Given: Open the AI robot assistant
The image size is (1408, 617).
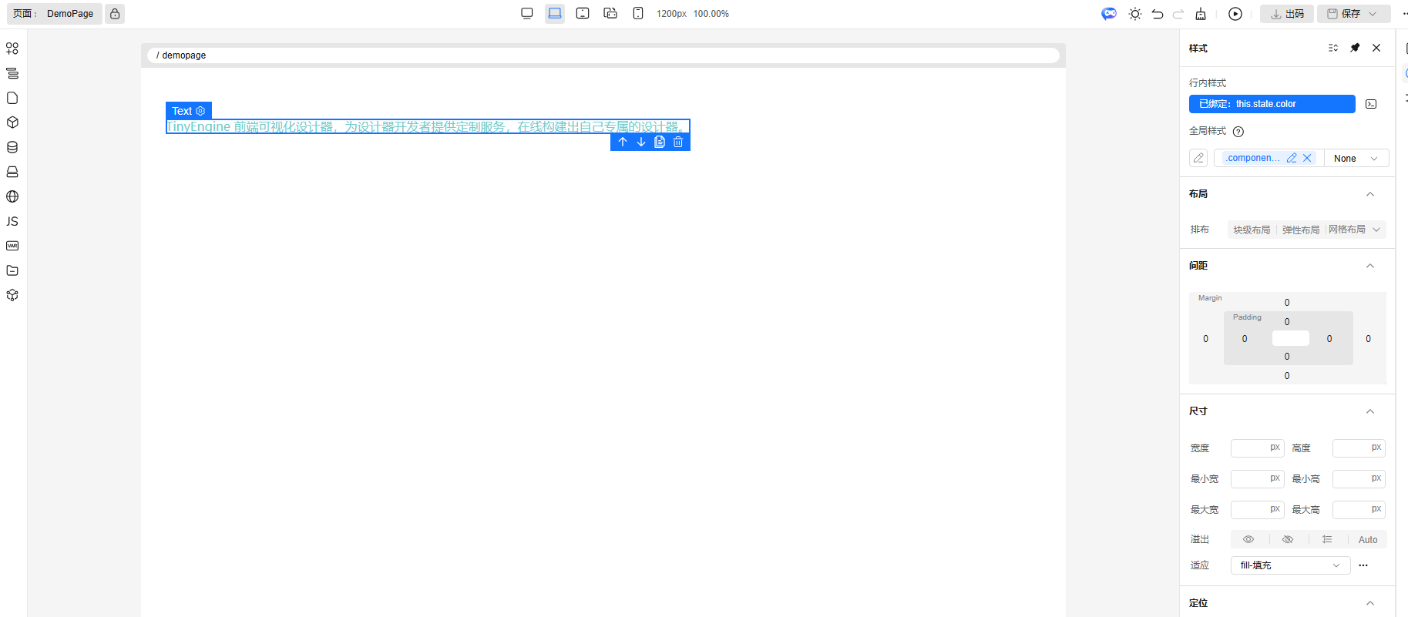Looking at the screenshot, I should click(x=1108, y=14).
